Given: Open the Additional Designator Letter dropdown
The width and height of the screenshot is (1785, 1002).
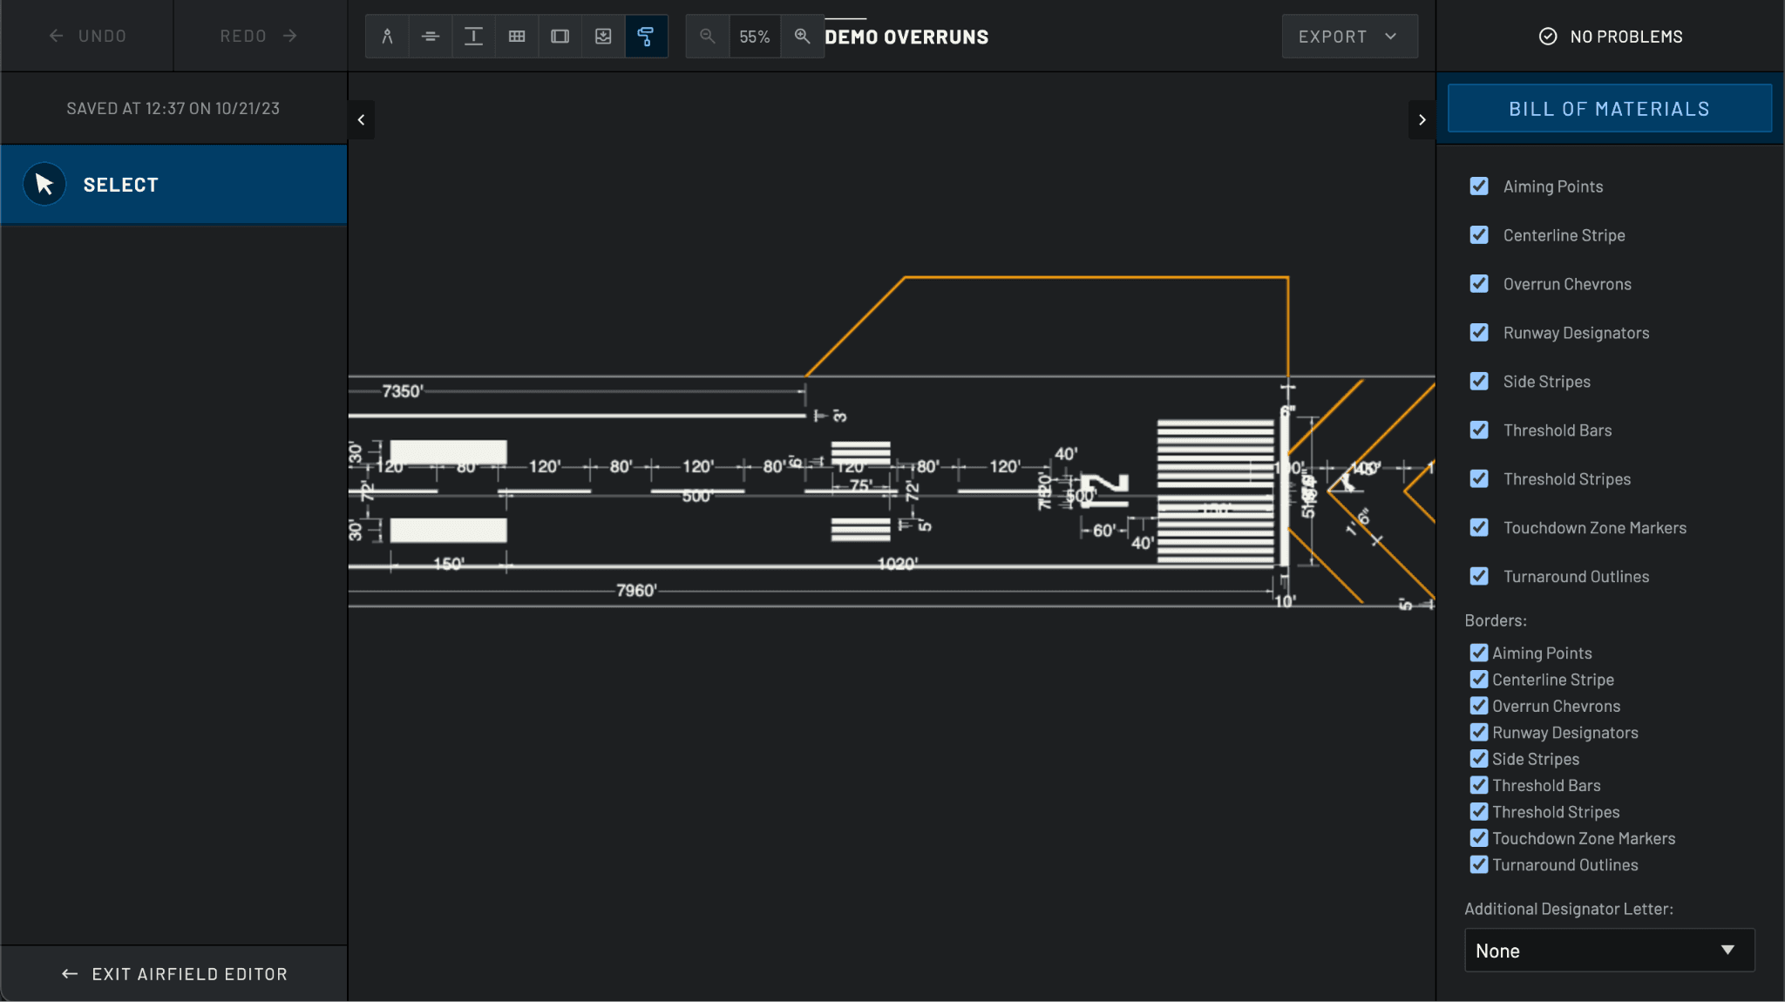Looking at the screenshot, I should [1609, 951].
